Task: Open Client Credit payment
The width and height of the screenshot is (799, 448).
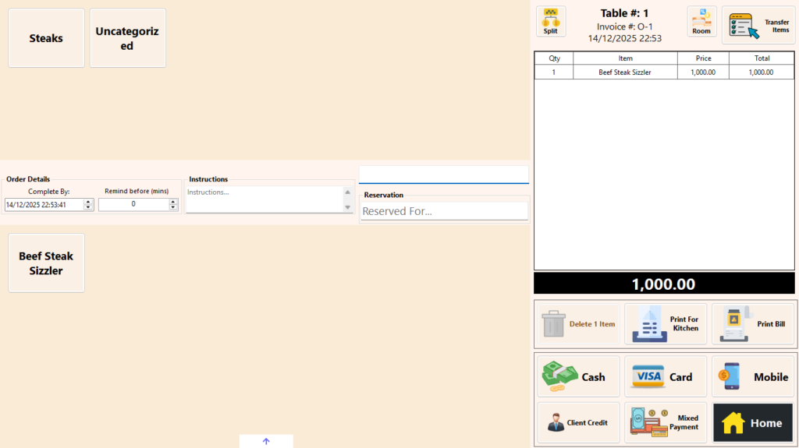Action: (578, 422)
